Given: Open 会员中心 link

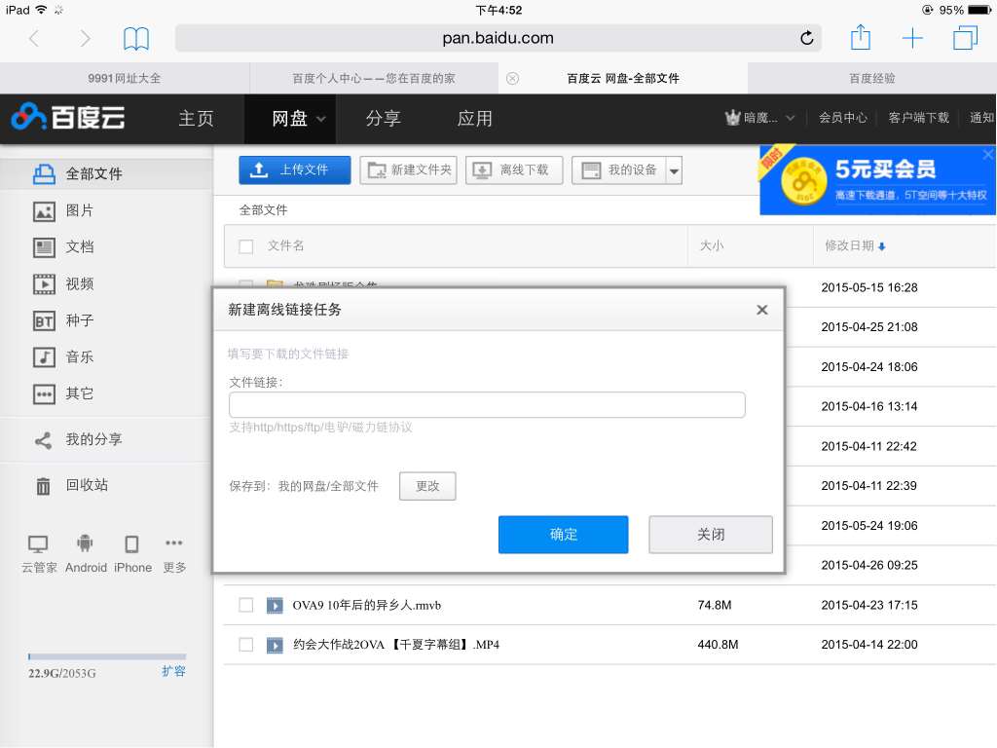Looking at the screenshot, I should (x=842, y=118).
